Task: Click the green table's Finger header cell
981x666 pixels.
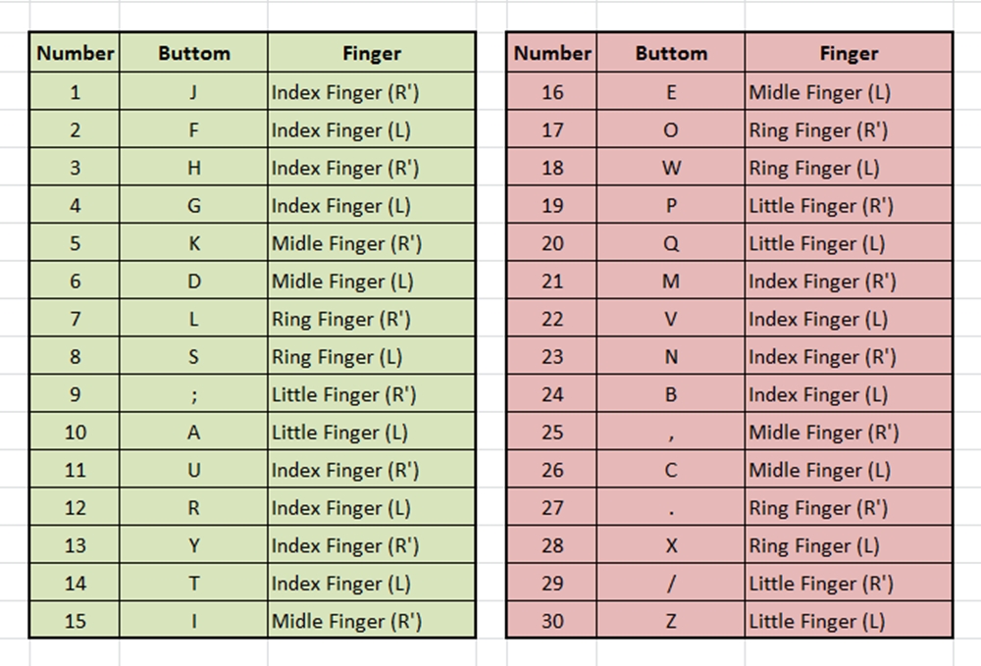Action: [x=372, y=53]
